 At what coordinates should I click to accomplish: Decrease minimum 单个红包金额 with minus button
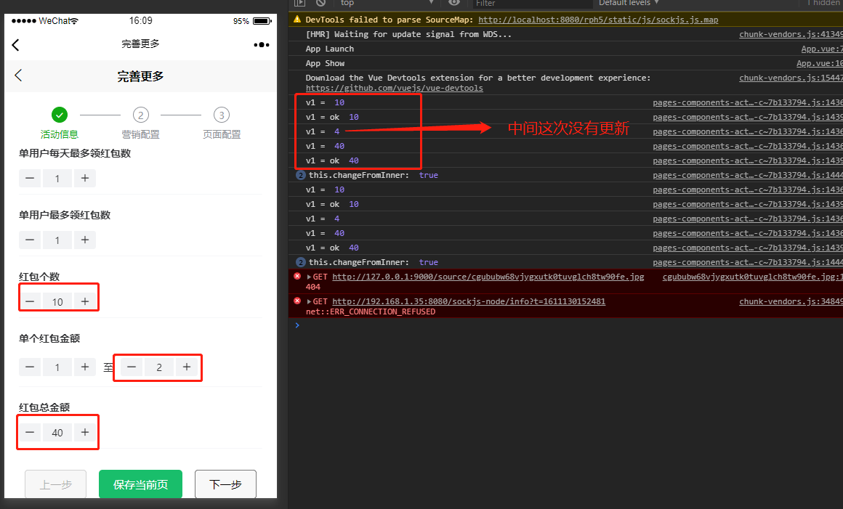30,367
